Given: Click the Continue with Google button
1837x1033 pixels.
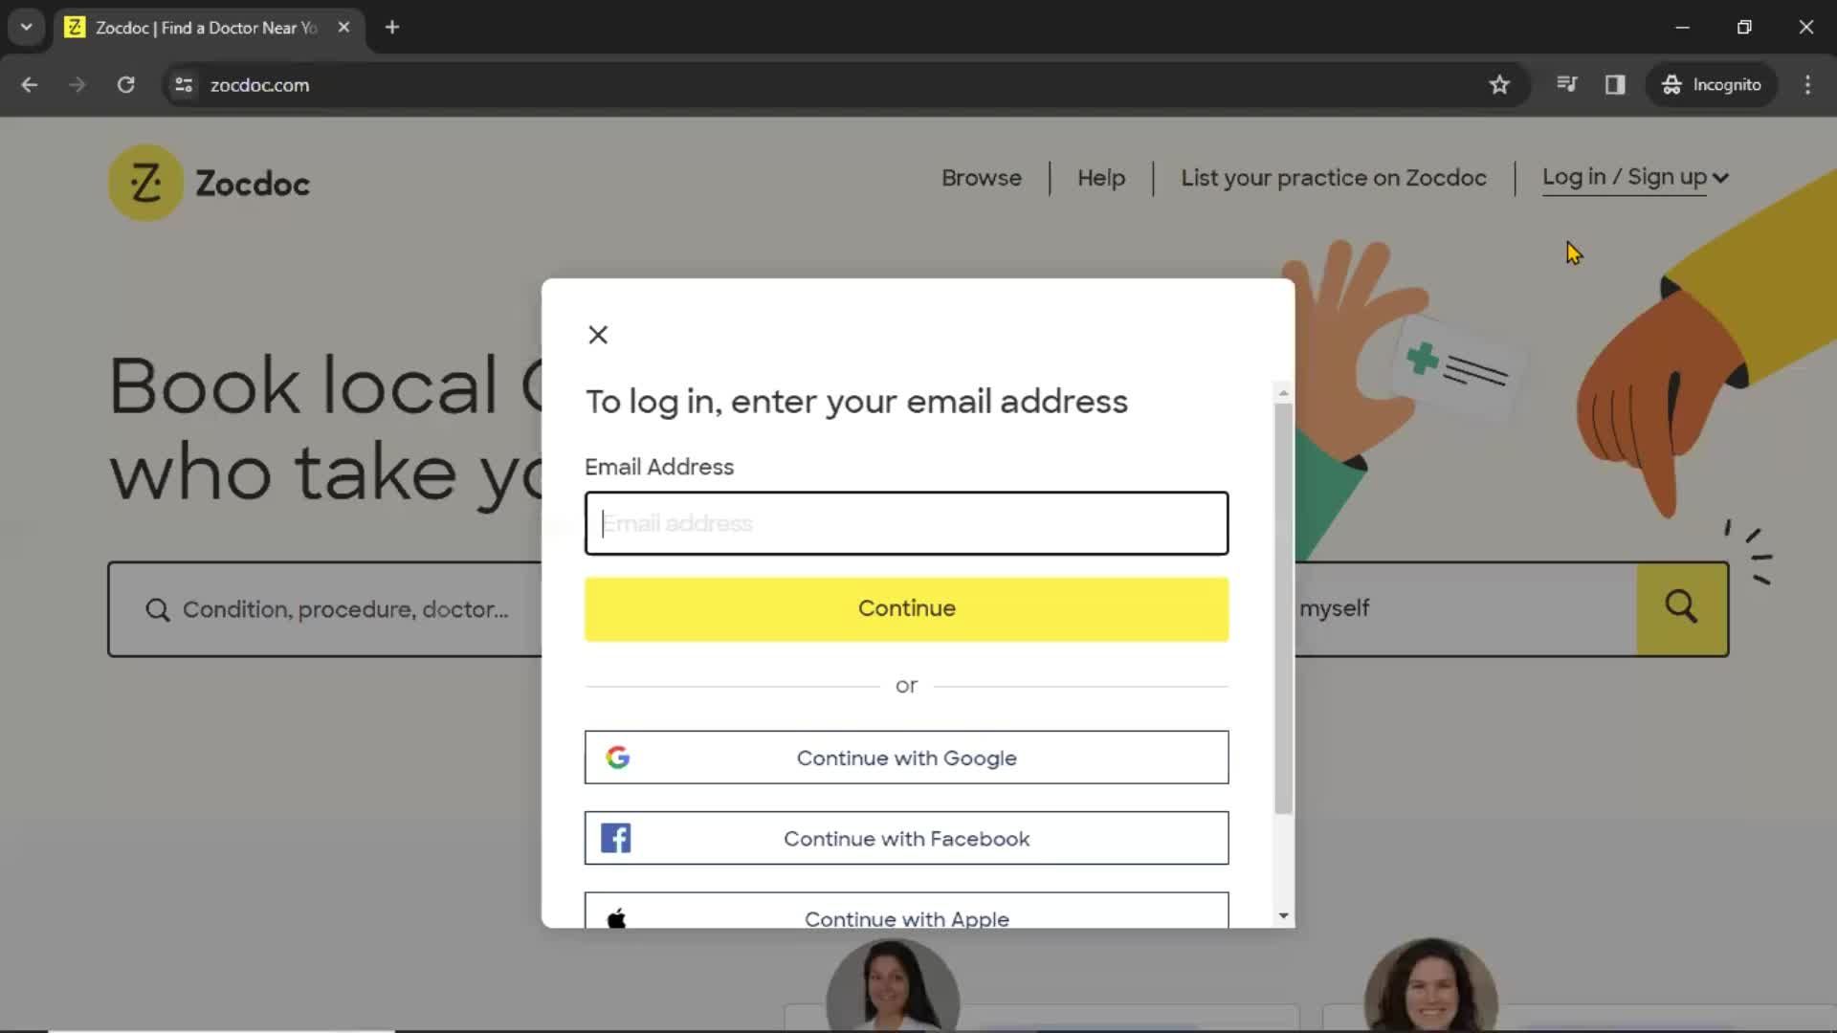Looking at the screenshot, I should [x=906, y=758].
